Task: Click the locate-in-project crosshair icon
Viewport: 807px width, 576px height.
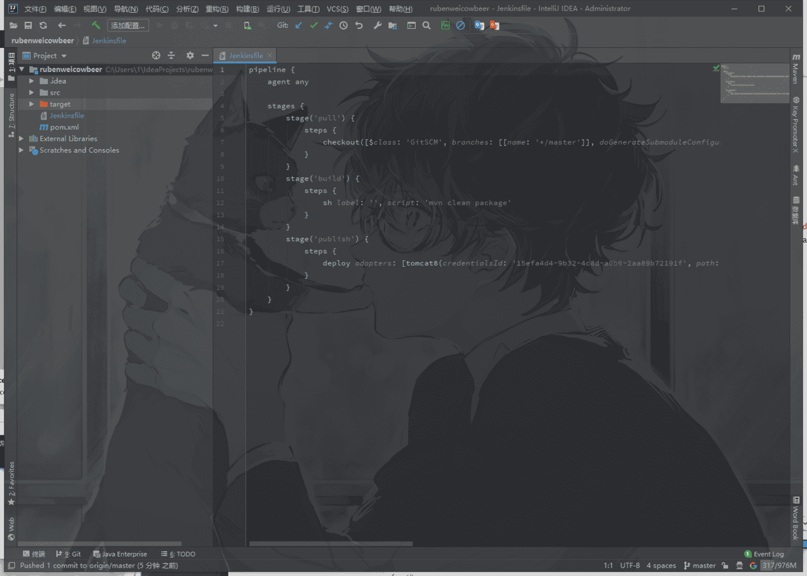Action: click(x=156, y=56)
